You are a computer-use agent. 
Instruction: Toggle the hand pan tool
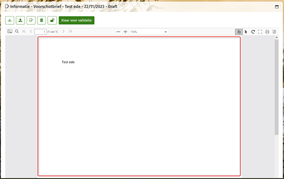point(239,32)
